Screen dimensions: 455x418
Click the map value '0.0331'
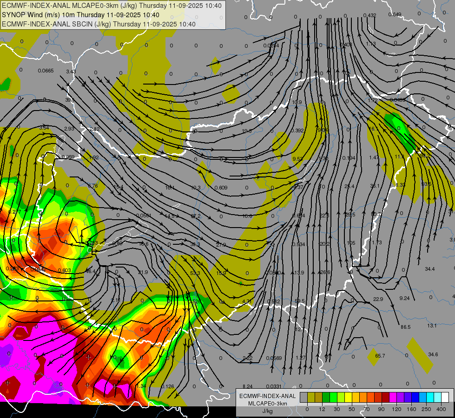274,386
